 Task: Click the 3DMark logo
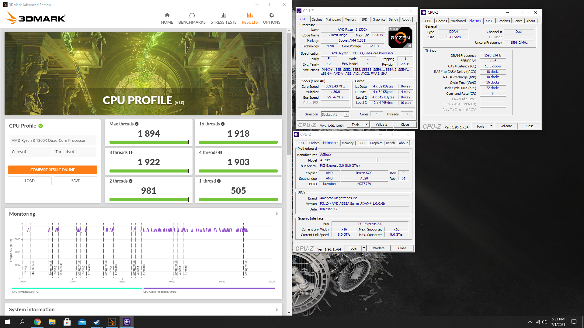[35, 18]
